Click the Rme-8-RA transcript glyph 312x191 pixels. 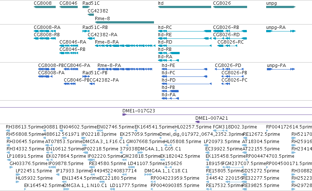coord(125,46)
